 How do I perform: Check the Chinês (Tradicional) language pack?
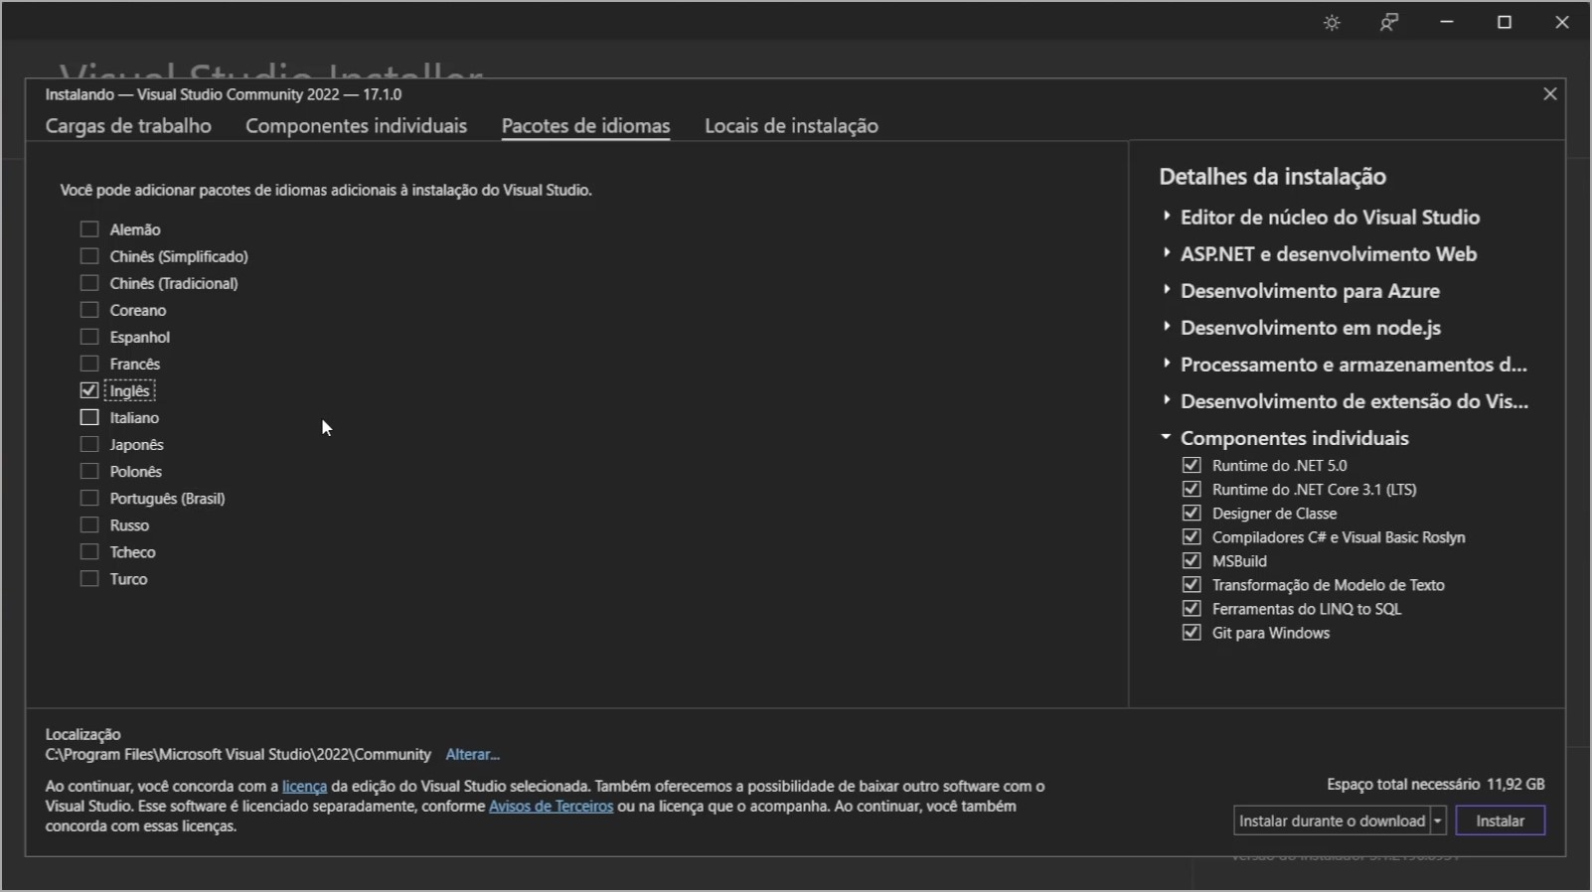tap(89, 283)
